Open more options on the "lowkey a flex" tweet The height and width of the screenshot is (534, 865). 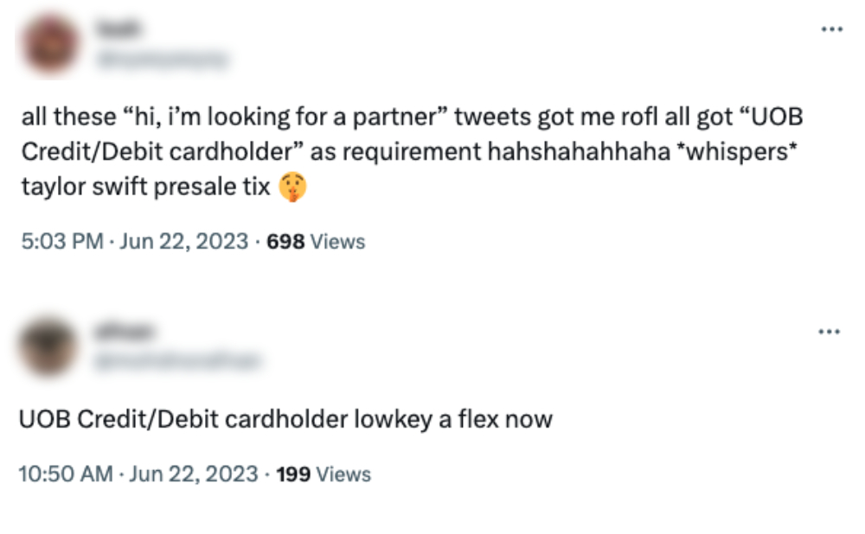click(830, 332)
